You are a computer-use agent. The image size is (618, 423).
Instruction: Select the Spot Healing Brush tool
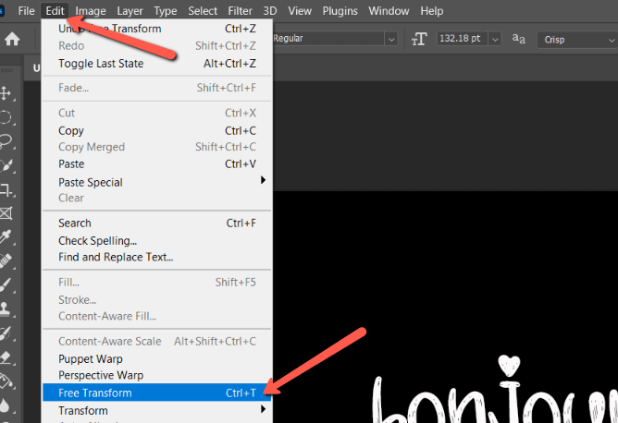pos(6,260)
